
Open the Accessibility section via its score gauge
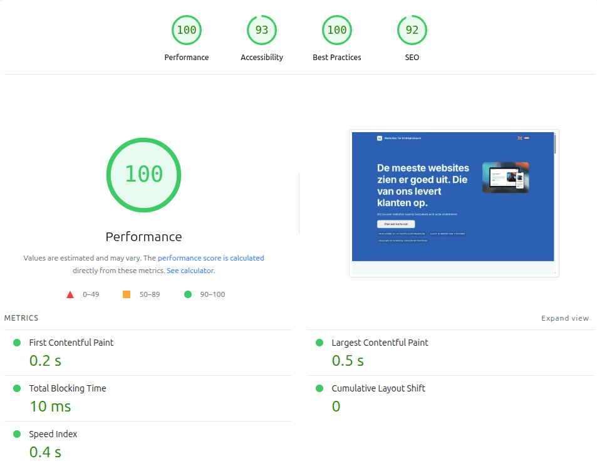pos(261,29)
